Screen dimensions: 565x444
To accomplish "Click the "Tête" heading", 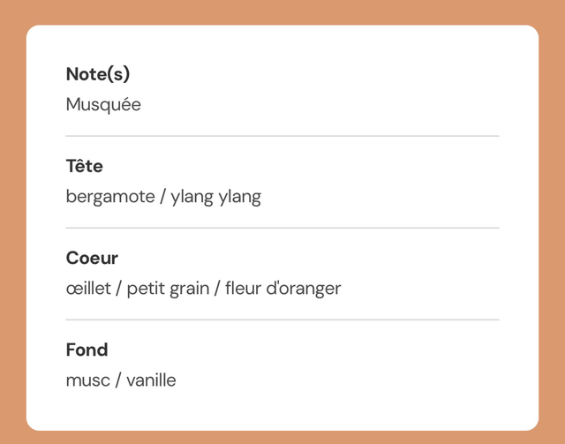I will 85,167.
